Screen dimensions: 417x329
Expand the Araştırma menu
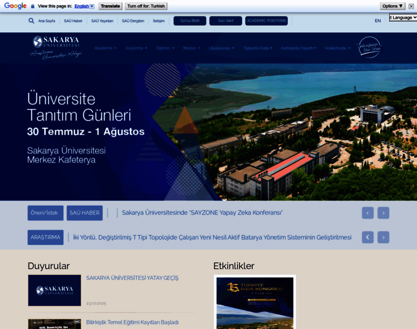pos(136,48)
